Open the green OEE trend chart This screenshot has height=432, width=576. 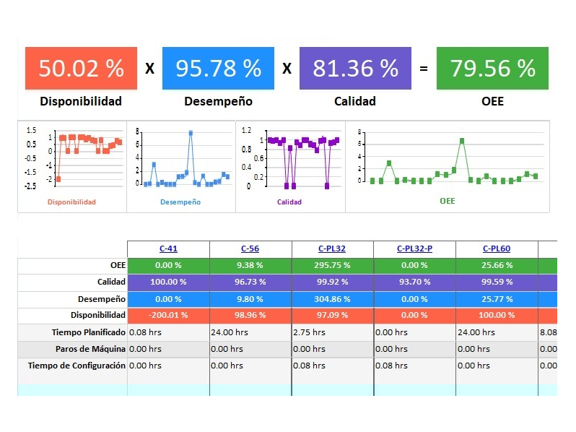pyautogui.click(x=448, y=165)
